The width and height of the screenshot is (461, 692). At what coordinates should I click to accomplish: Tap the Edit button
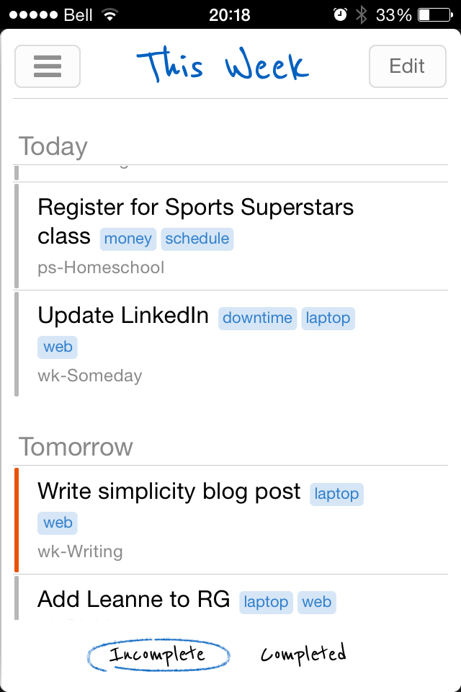coord(407,66)
